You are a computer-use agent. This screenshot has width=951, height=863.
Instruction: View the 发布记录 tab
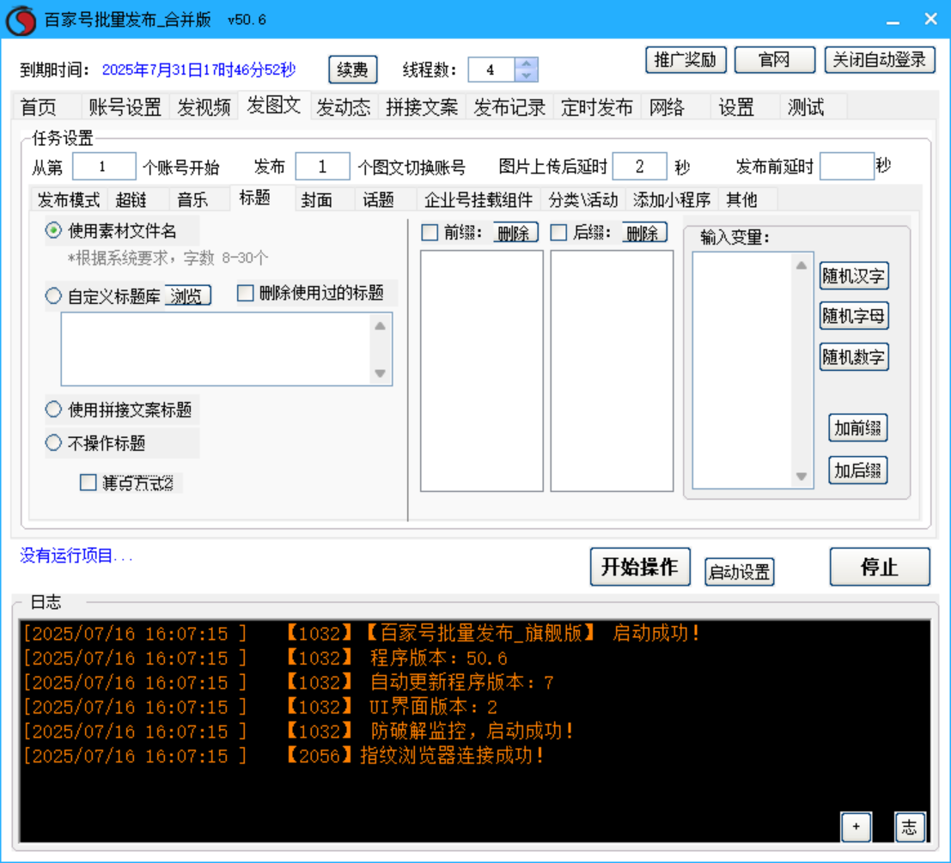(x=509, y=107)
